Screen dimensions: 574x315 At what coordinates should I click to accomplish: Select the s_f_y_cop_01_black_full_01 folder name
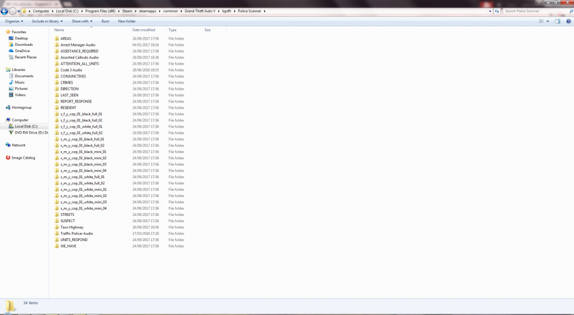82,114
